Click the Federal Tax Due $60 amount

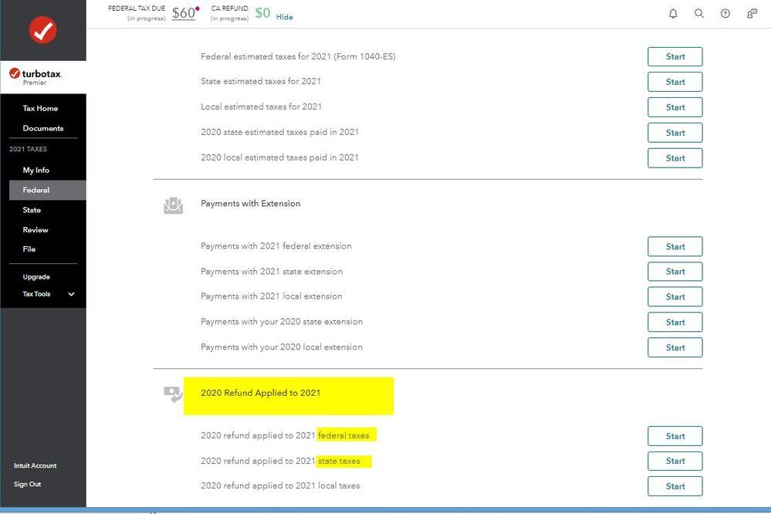pos(184,13)
